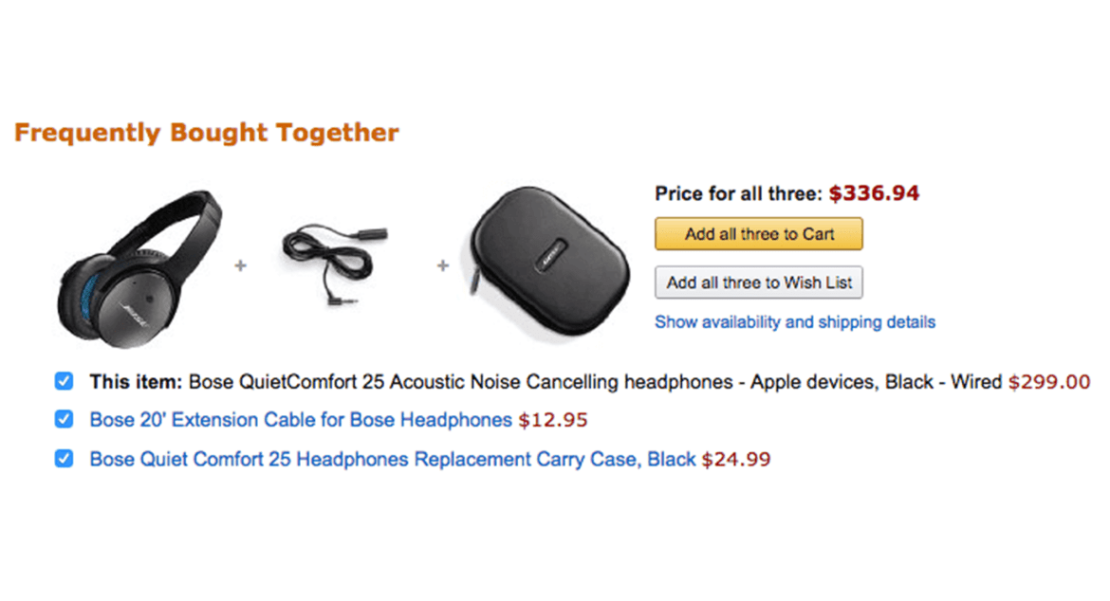Click the $336.94 total price text
This screenshot has width=1110, height=601.
[x=875, y=192]
